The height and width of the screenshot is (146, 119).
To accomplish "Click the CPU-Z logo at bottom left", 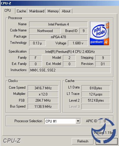I will click(12, 141).
